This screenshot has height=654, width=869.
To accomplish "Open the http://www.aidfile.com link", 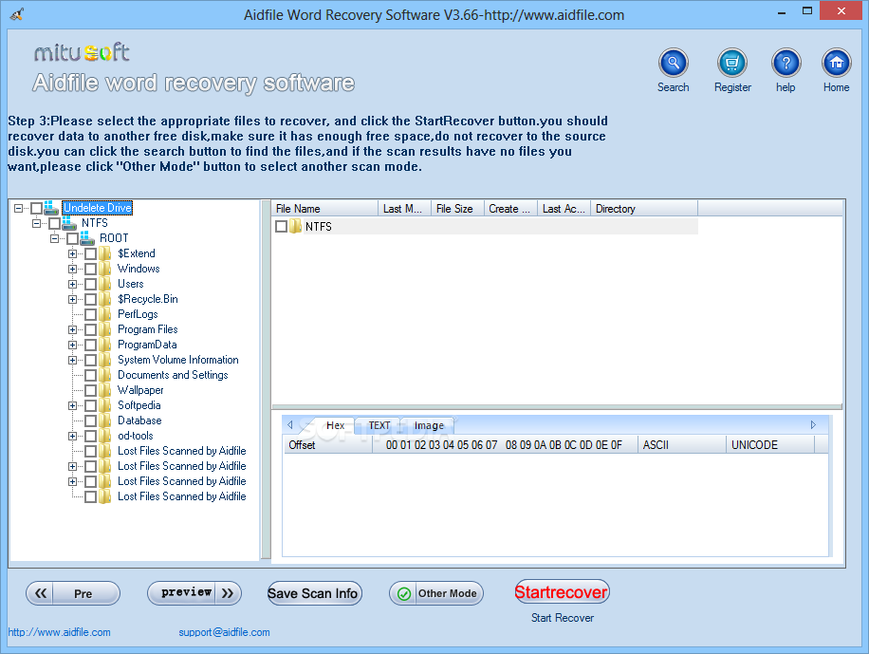I will point(60,632).
